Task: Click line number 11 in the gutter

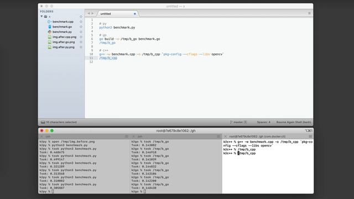Action: (91, 58)
